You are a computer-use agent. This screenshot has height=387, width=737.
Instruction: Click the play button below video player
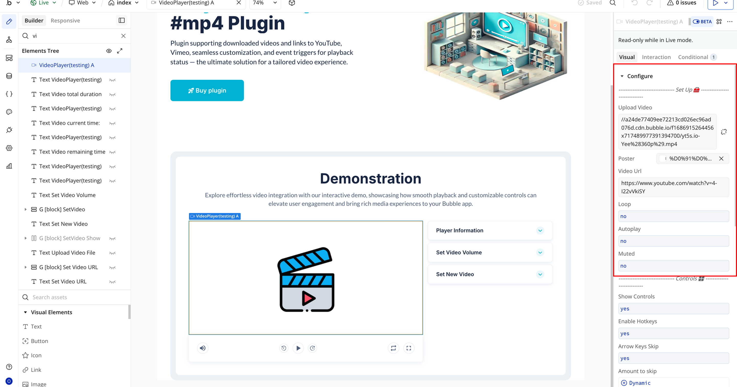click(298, 348)
